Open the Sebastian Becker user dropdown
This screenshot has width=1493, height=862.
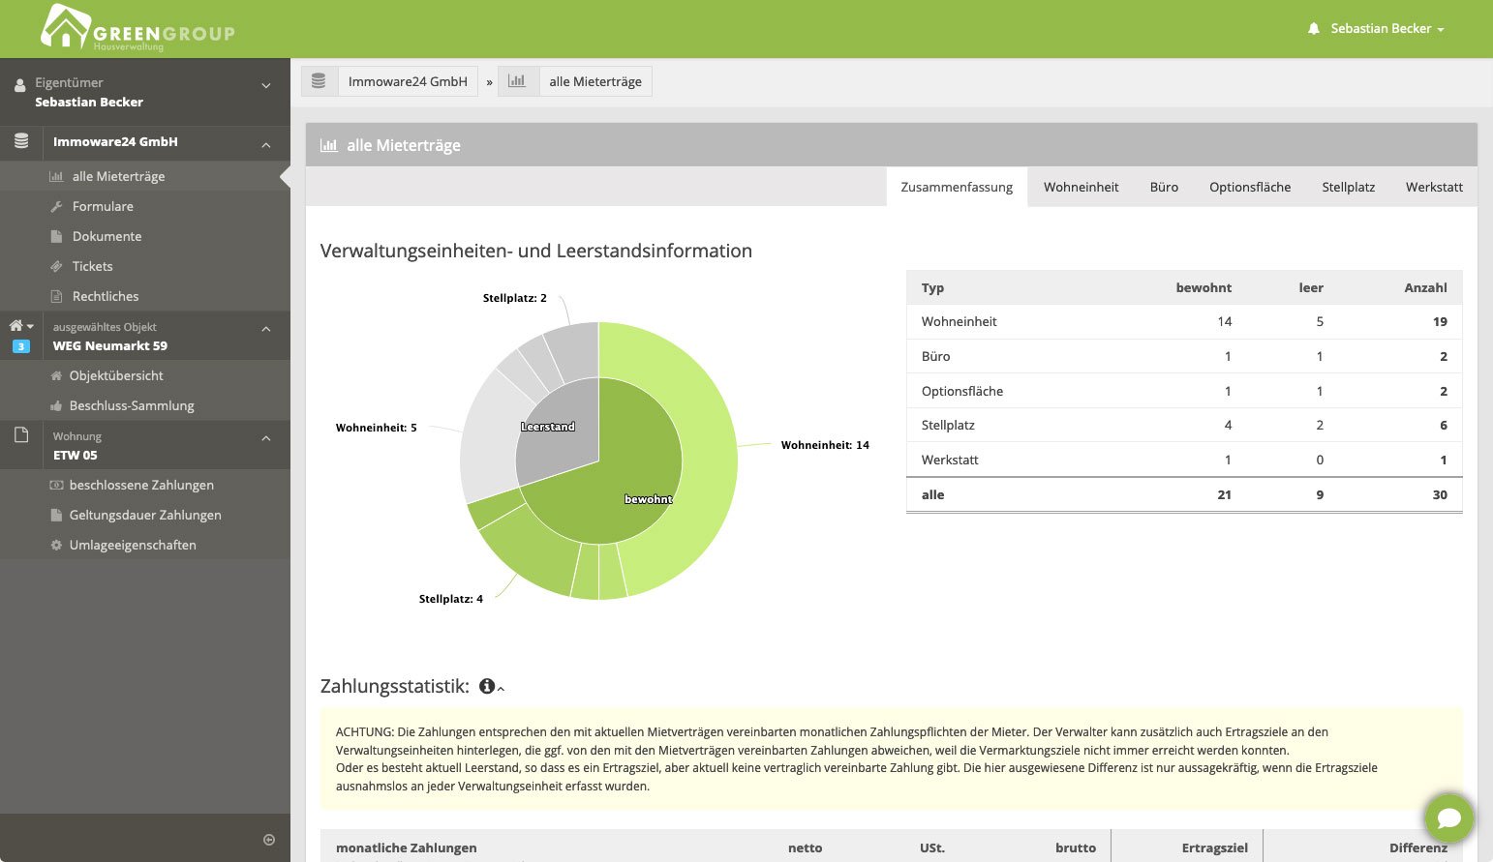pos(1387,29)
